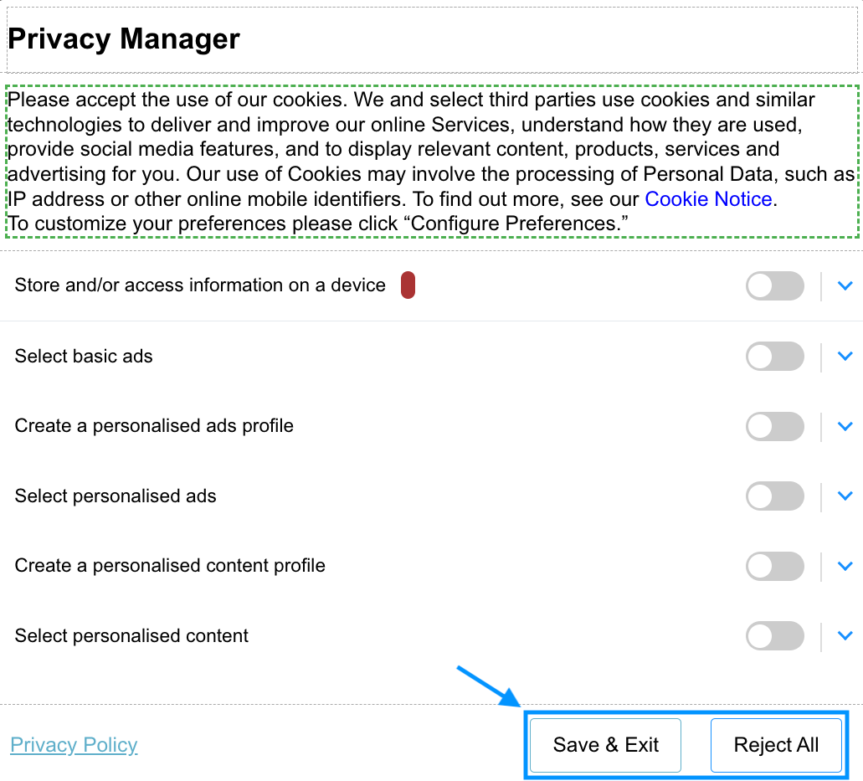Open details for Create a personalised ads profile
The height and width of the screenshot is (781, 863).
coord(845,426)
